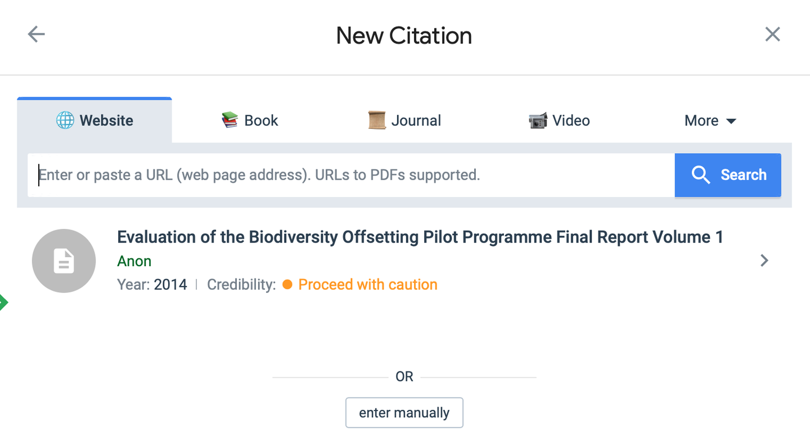Open the More menu label
The height and width of the screenshot is (443, 810).
pyautogui.click(x=701, y=120)
